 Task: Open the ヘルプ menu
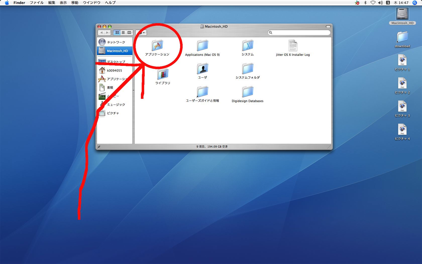pyautogui.click(x=110, y=3)
